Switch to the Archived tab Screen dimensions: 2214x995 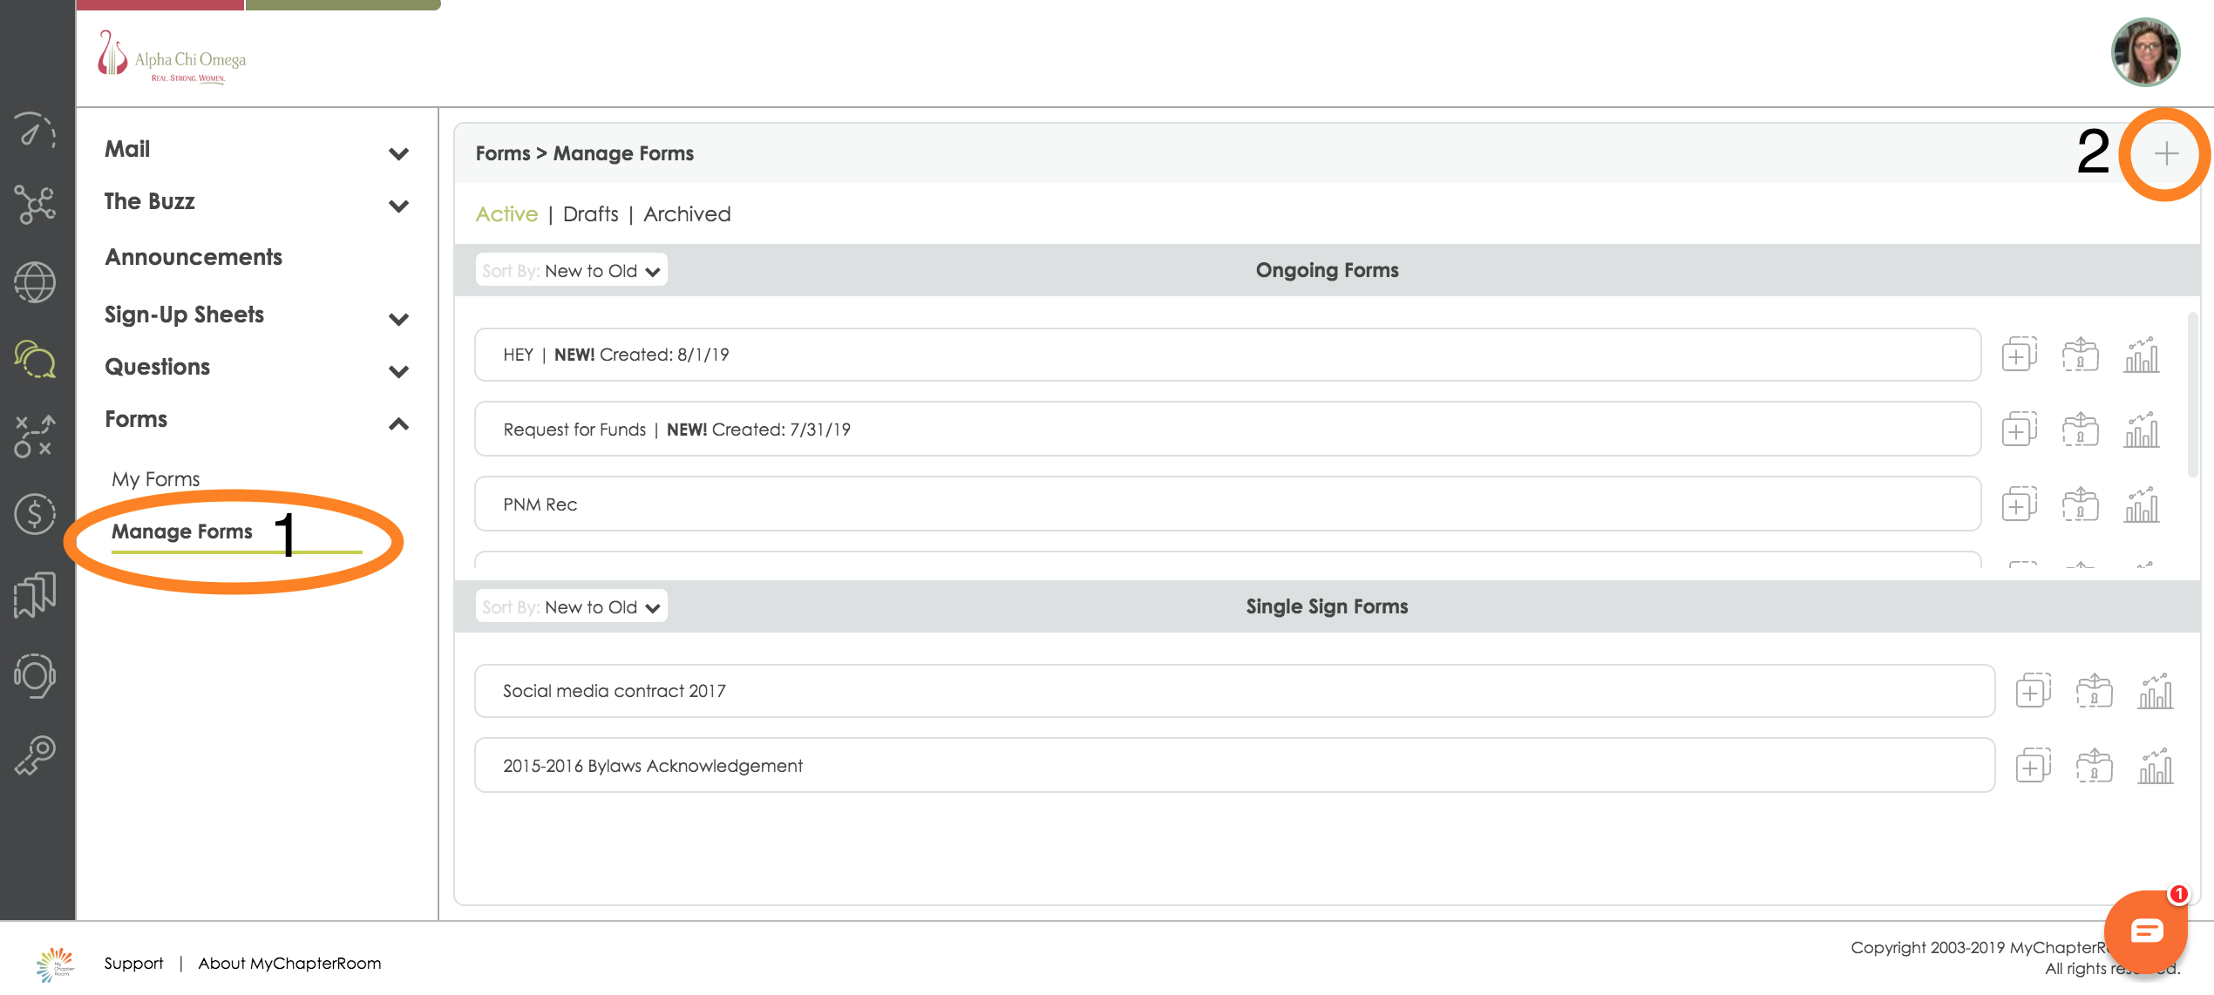(x=687, y=214)
